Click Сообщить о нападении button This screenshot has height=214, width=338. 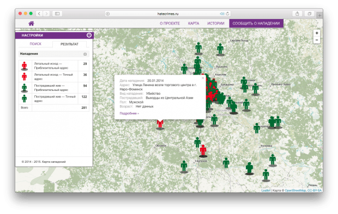tap(256, 23)
